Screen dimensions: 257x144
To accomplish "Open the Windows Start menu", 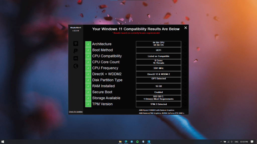I will pos(3,142).
